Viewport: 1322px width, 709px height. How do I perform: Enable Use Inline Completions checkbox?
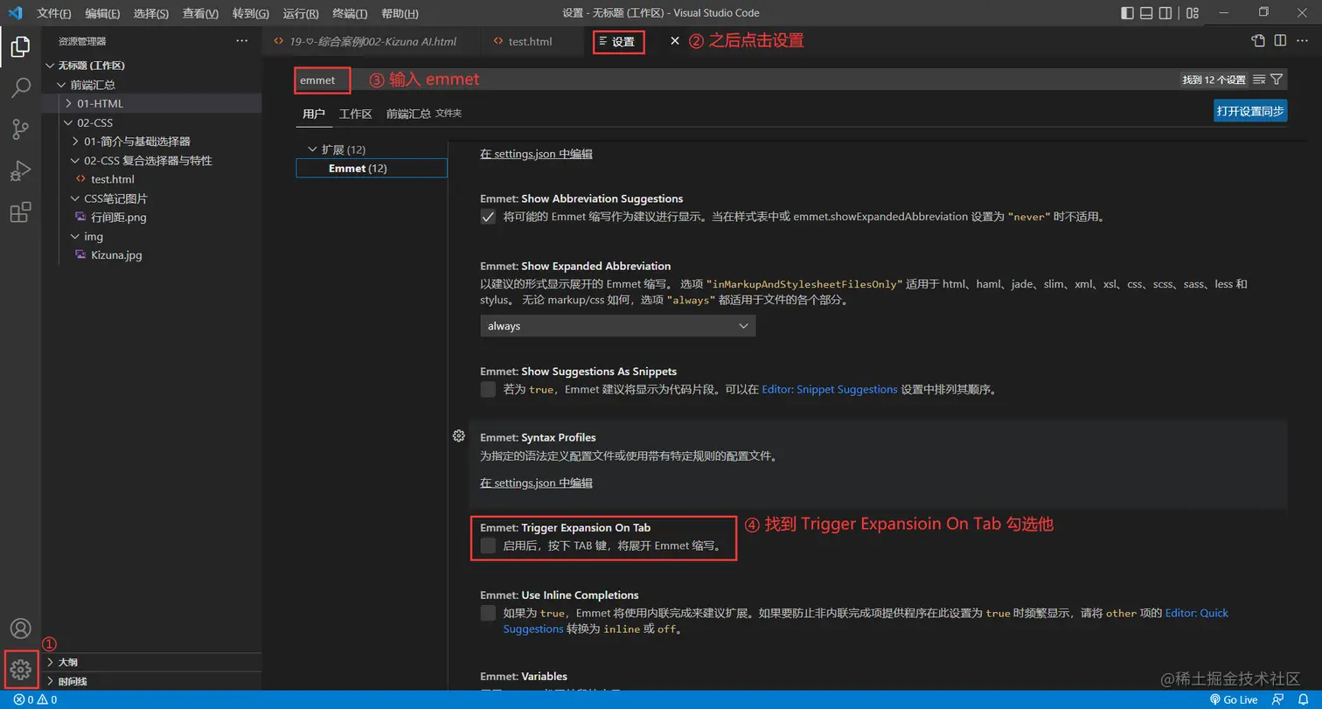(x=488, y=613)
